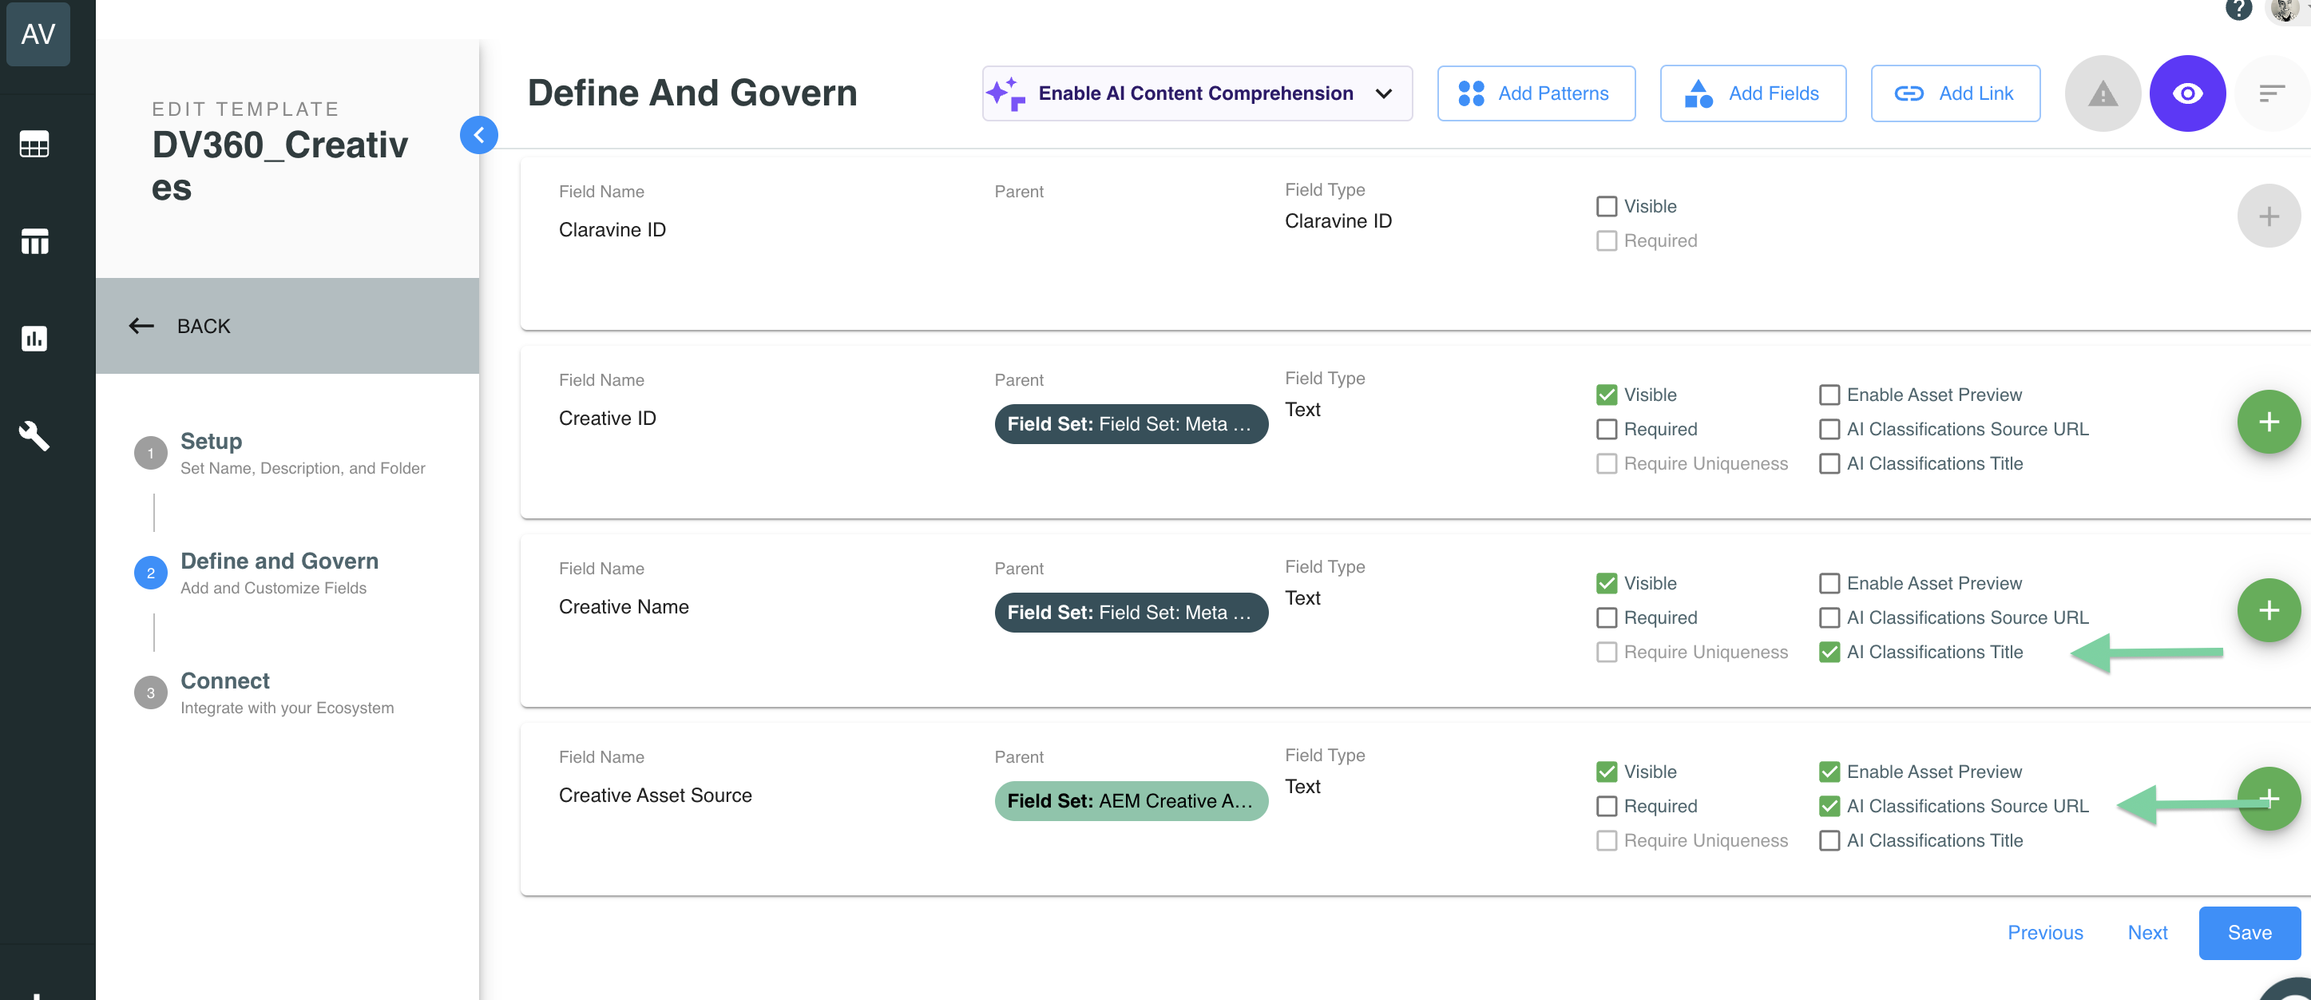Click the Claravine ID field name
Image resolution: width=2311 pixels, height=1000 pixels.
coord(612,230)
